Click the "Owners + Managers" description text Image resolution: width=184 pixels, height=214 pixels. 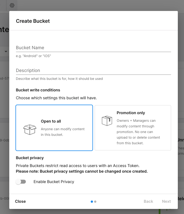(x=138, y=132)
